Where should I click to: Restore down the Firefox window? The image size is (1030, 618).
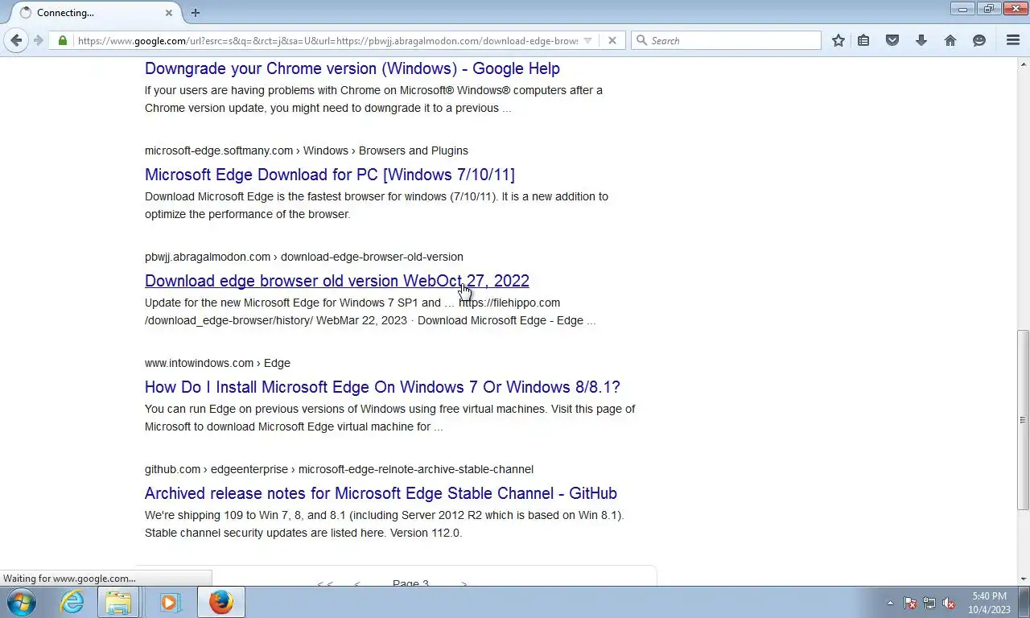point(989,8)
